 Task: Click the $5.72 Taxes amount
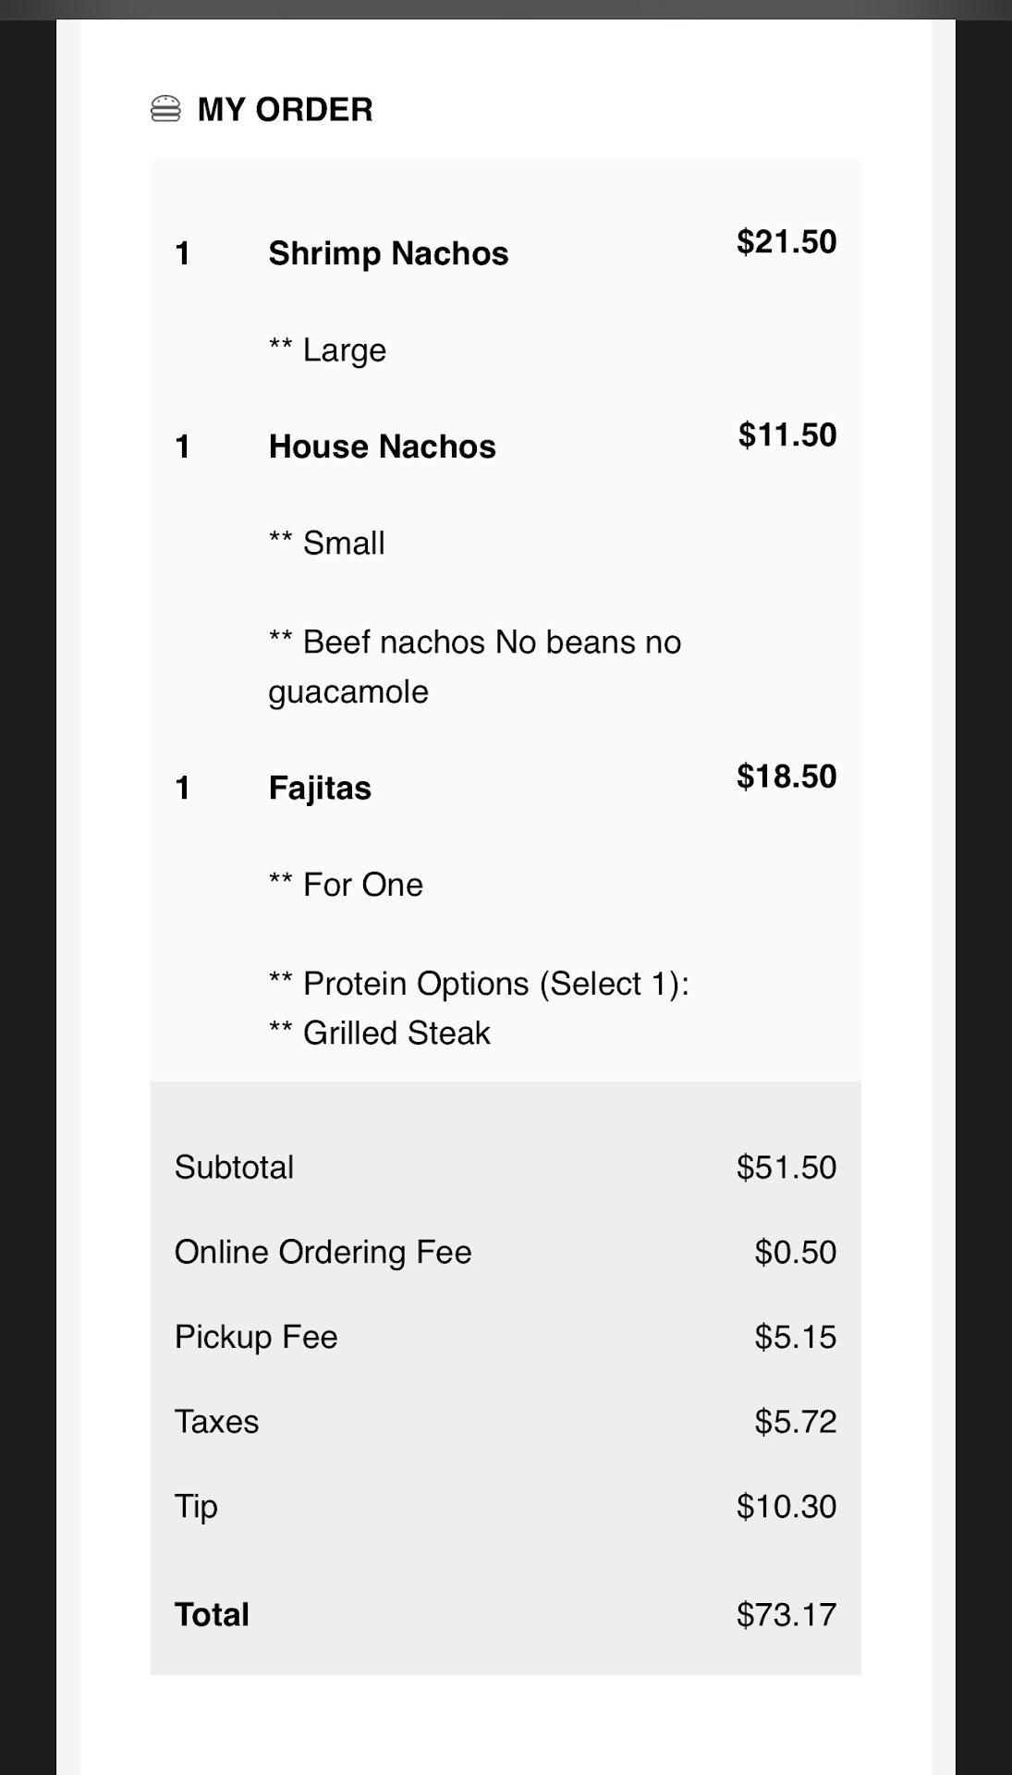pyautogui.click(x=795, y=1422)
